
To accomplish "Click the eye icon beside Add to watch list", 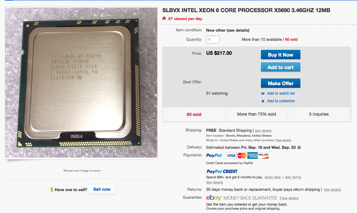I will [263, 94].
